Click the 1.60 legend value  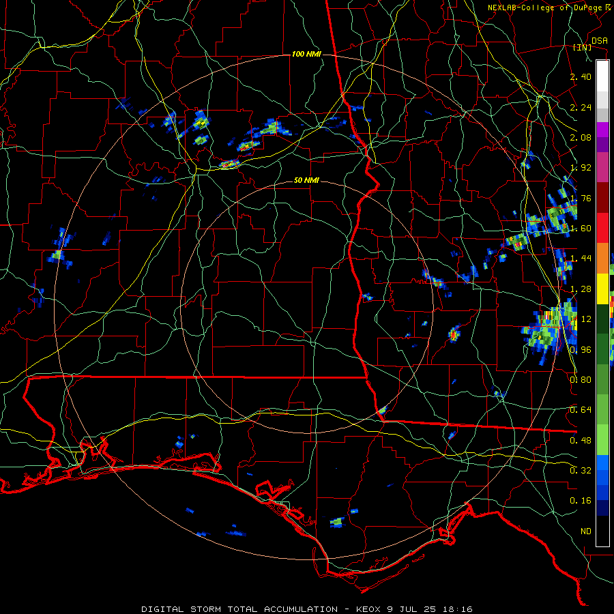tap(581, 229)
